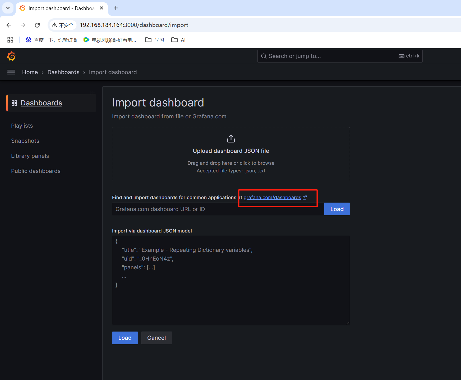Select Dashboards in the sidebar

pos(41,103)
